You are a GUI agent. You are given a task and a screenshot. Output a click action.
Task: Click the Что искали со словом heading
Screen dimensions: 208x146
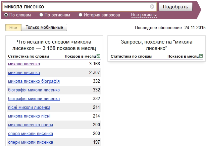(x=54, y=45)
